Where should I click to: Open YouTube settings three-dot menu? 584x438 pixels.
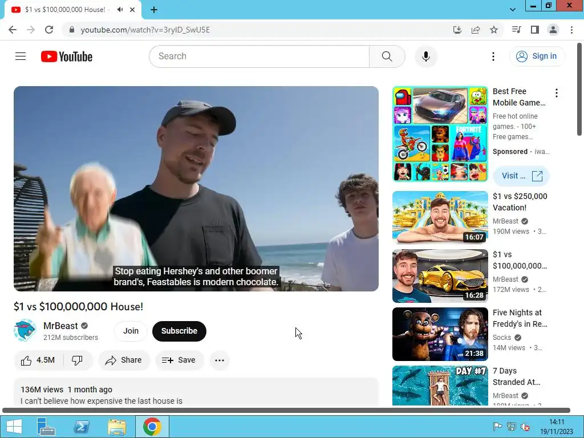pos(493,56)
